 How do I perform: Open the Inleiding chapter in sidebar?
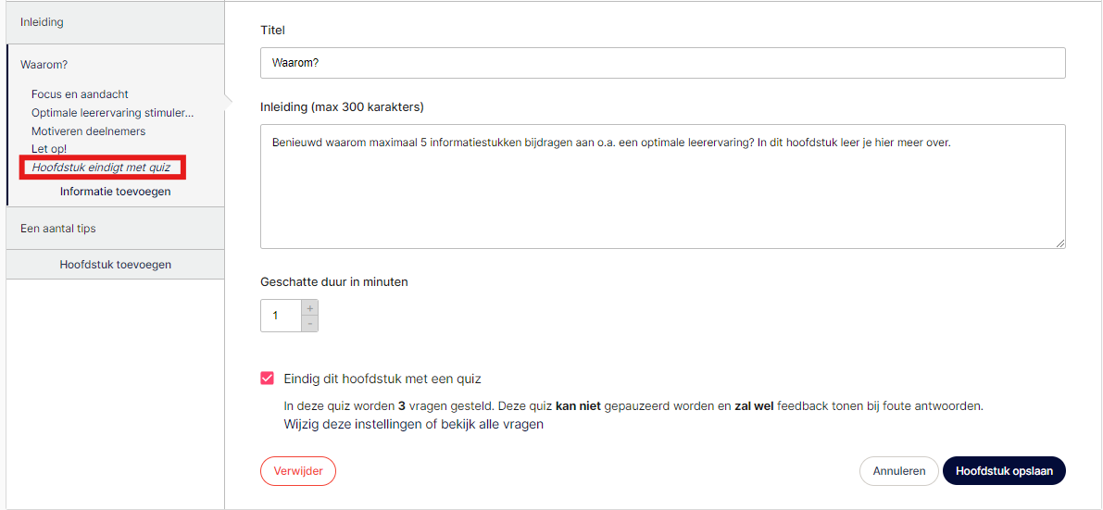tap(116, 22)
